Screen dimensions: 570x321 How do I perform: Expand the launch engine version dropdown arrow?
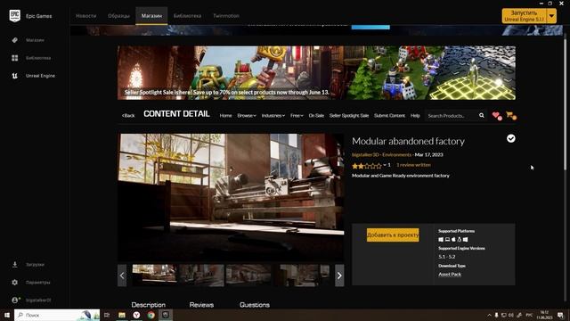[552, 16]
